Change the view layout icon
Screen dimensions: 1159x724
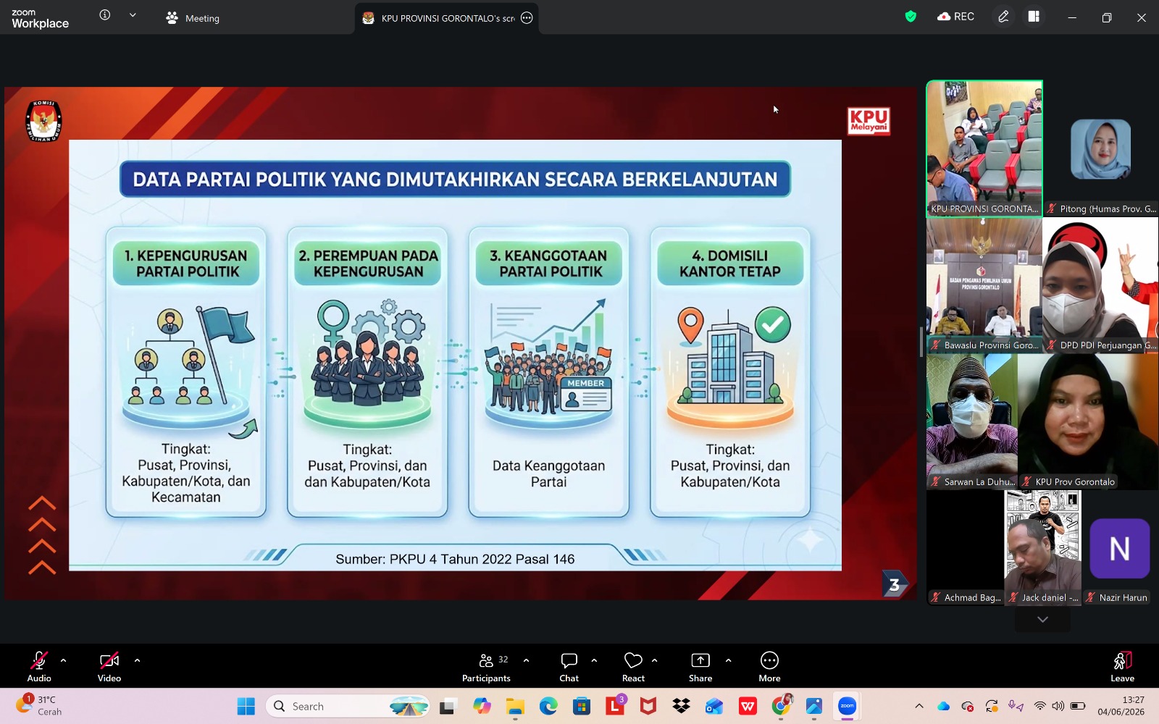click(x=1034, y=17)
